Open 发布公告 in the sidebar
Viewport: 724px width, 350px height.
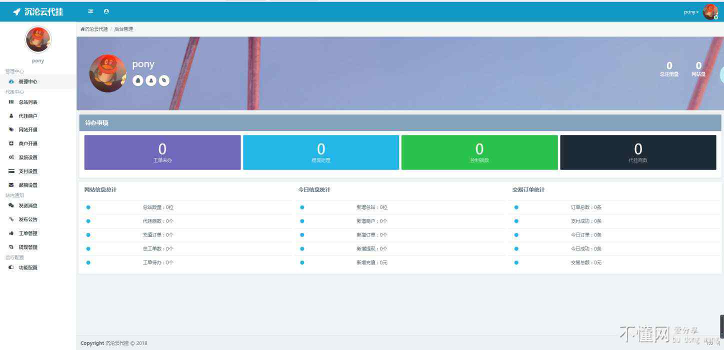[38, 219]
